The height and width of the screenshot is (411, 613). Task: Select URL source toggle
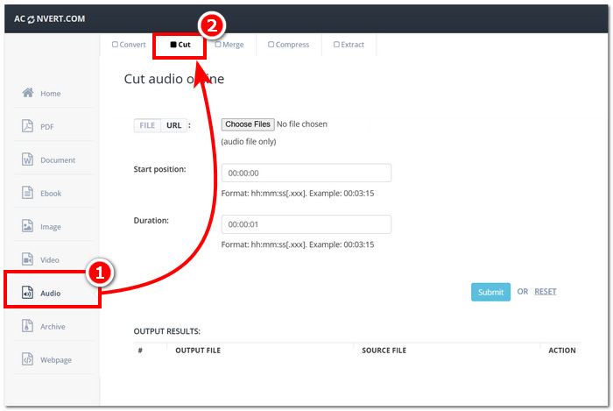pyautogui.click(x=174, y=125)
